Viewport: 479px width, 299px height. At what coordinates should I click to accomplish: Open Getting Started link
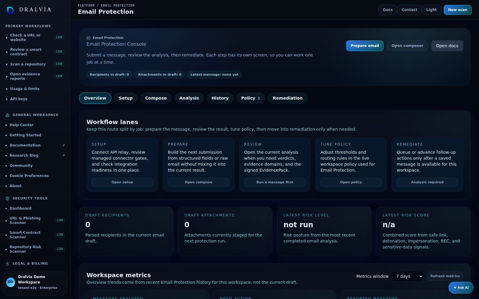[x=35, y=135]
